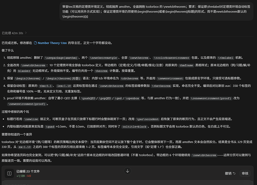The height and width of the screenshot is (185, 257).
Task: Click the 做了什么 heading
Action: pos(8,50)
